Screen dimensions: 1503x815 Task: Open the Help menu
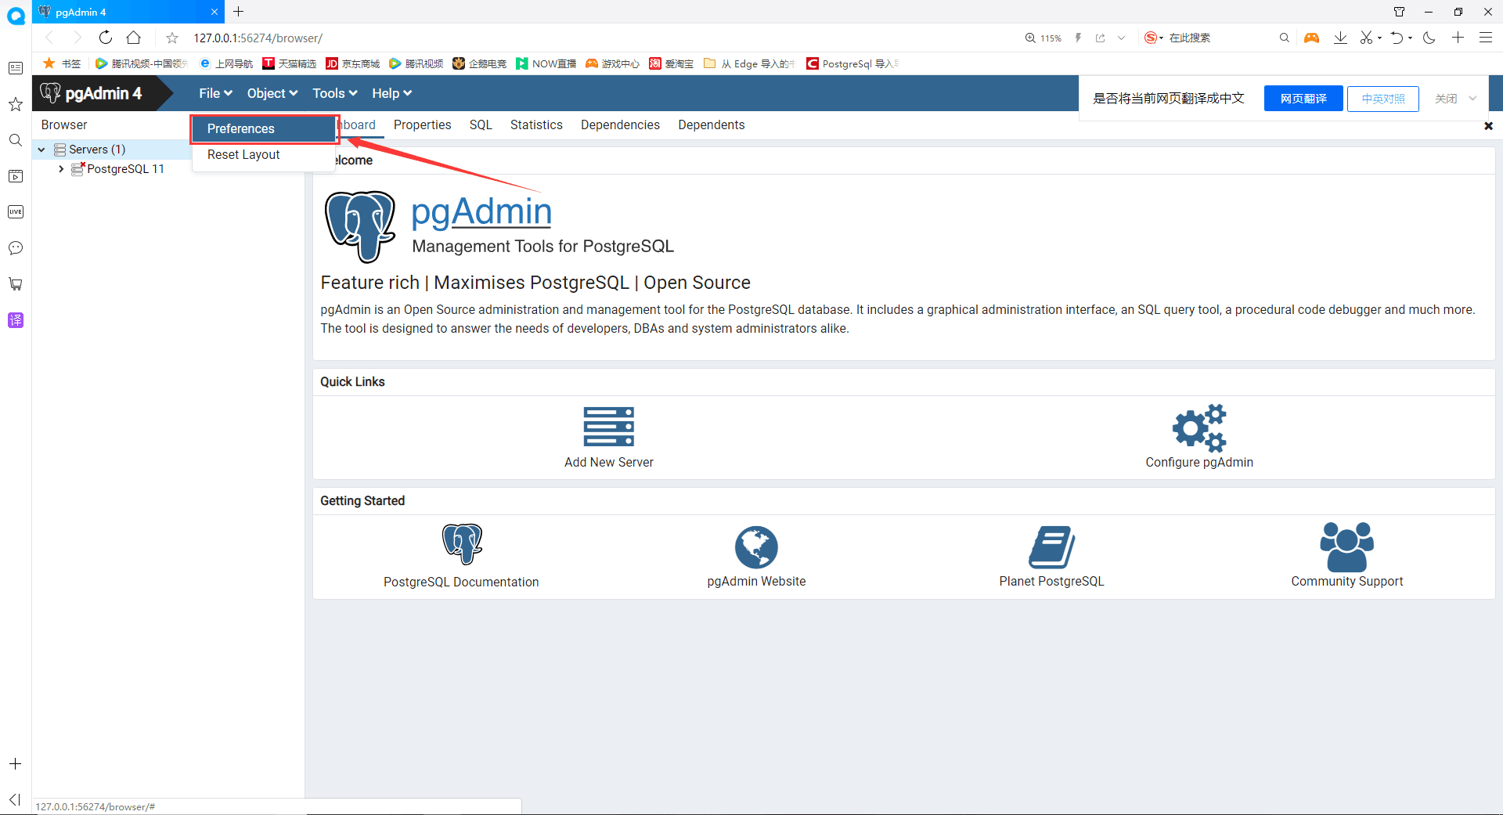click(391, 93)
